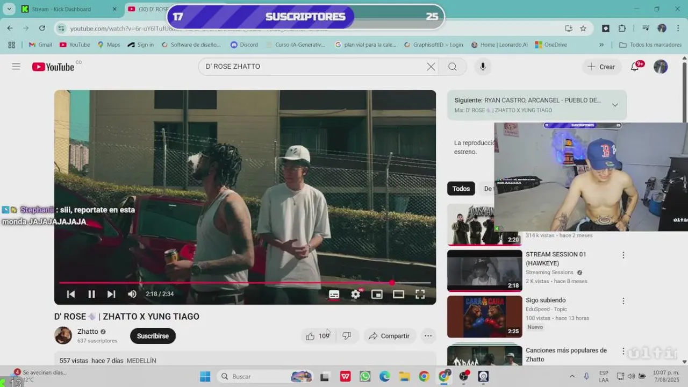Open video player settings gear
688x387 pixels.
click(x=355, y=294)
